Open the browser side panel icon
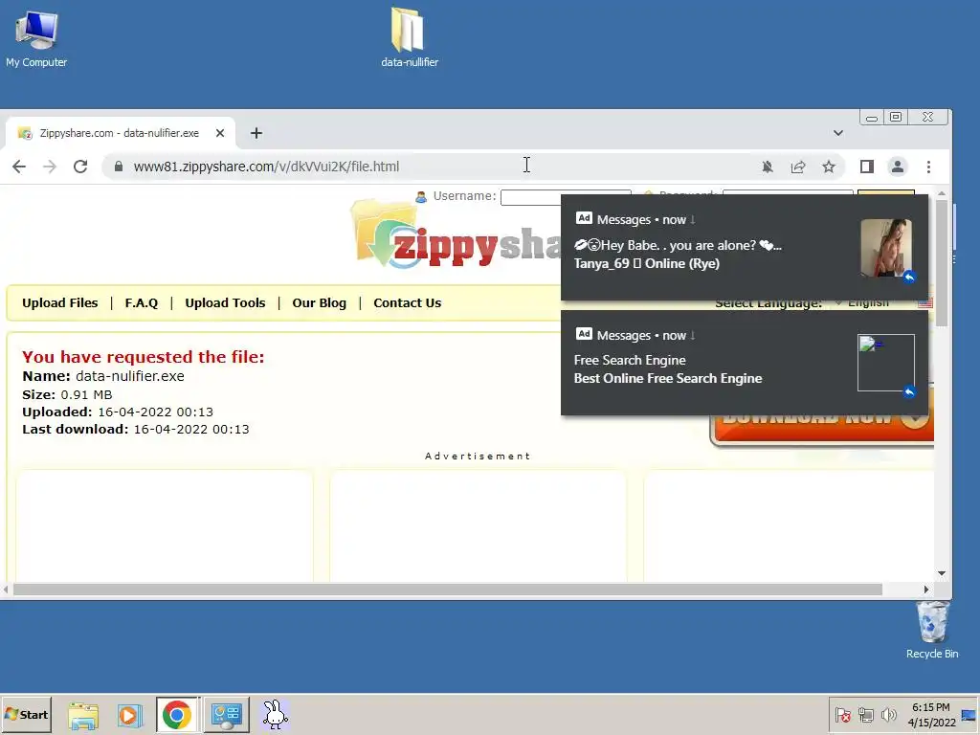 [x=867, y=167]
